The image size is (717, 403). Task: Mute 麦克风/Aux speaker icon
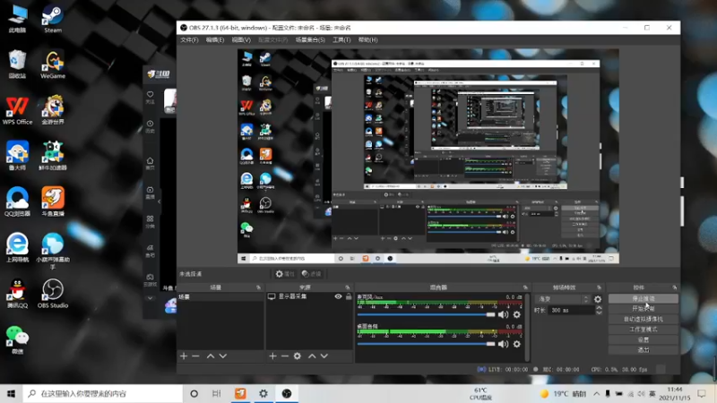pos(503,314)
